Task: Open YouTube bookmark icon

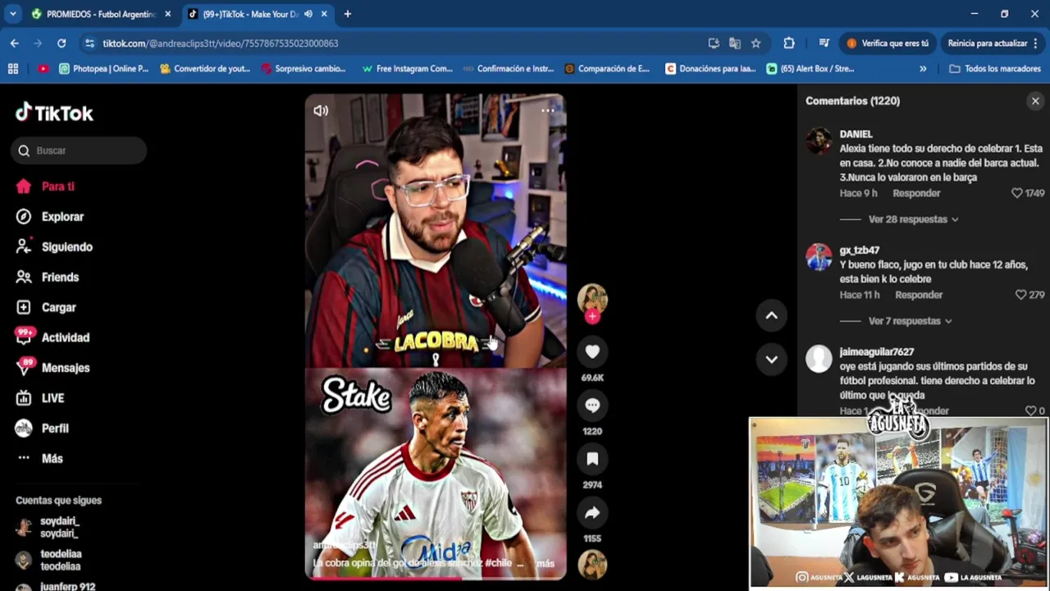Action: tap(43, 69)
